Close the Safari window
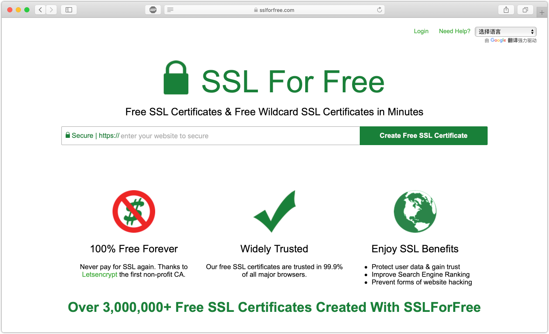This screenshot has width=549, height=334. click(10, 10)
